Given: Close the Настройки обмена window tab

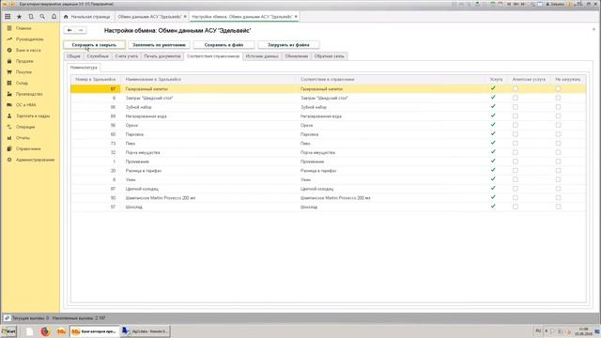Looking at the screenshot, I should pyautogui.click(x=297, y=17).
